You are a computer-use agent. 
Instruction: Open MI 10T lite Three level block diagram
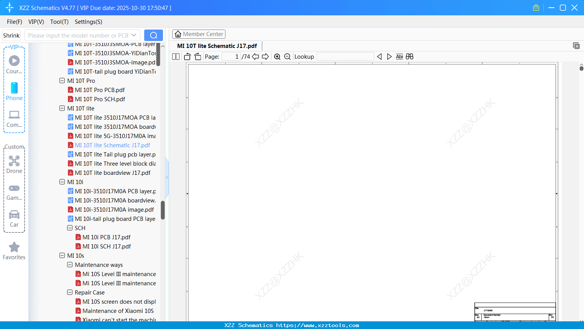(112, 164)
